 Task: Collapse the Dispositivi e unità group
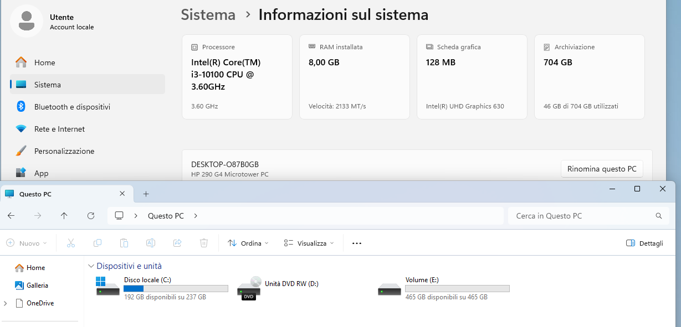(x=91, y=266)
